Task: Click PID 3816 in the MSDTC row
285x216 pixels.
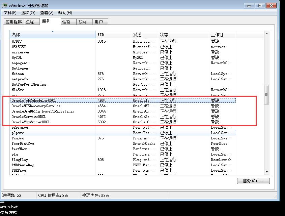Action: pyautogui.click(x=102, y=41)
